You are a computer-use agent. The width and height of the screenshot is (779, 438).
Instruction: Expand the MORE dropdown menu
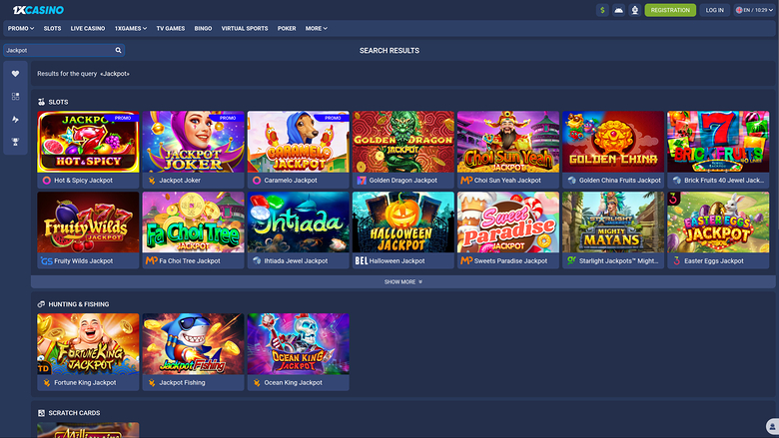coord(316,29)
